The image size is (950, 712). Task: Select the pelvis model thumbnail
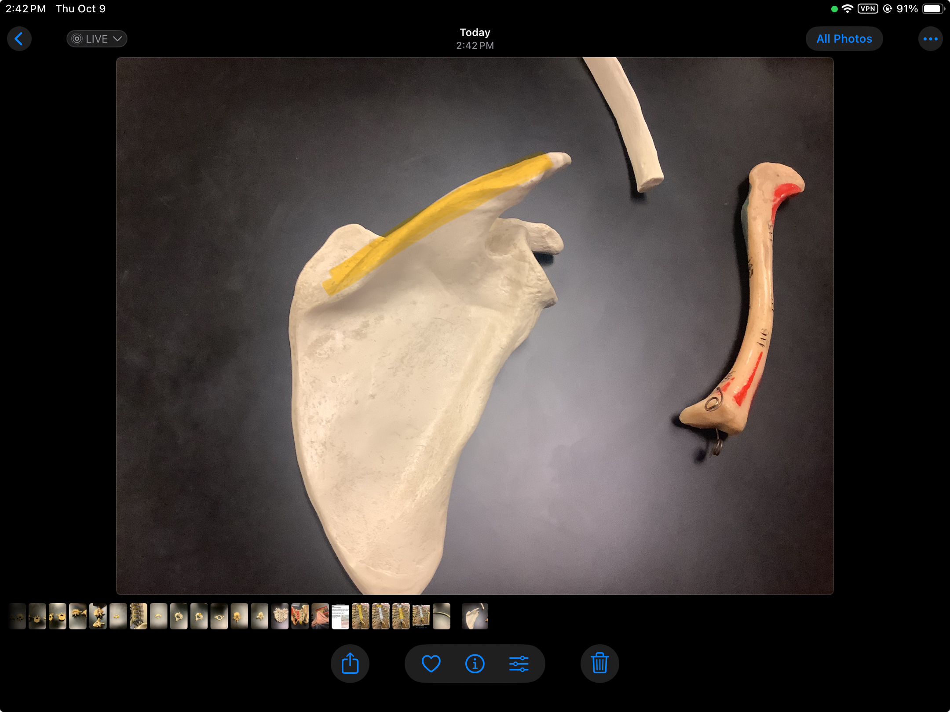pyautogui.click(x=300, y=616)
